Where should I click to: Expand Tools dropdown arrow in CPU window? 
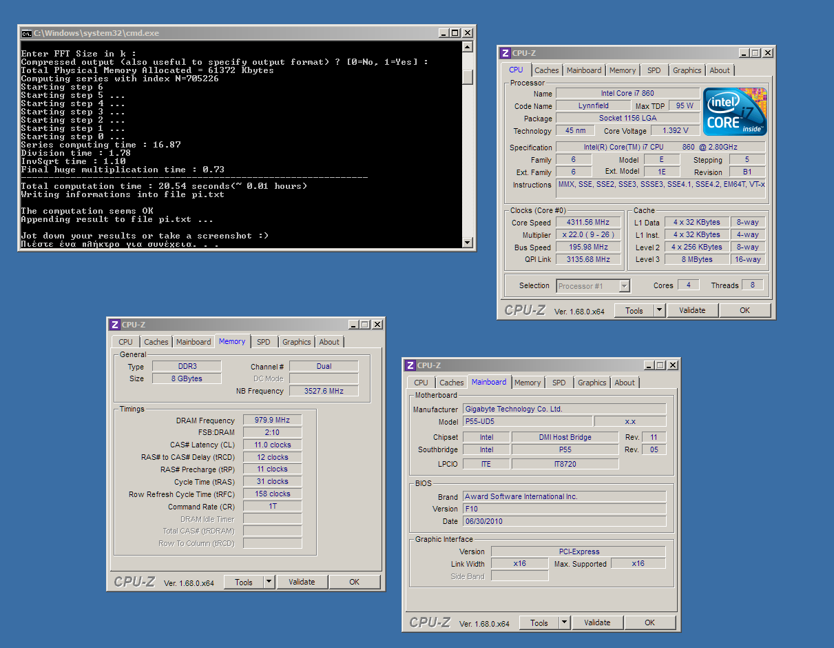659,310
